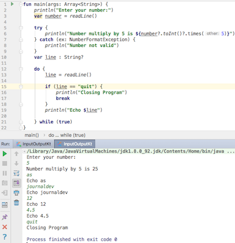Click the Up the stack trace arrow

pyautogui.click(x=16, y=154)
